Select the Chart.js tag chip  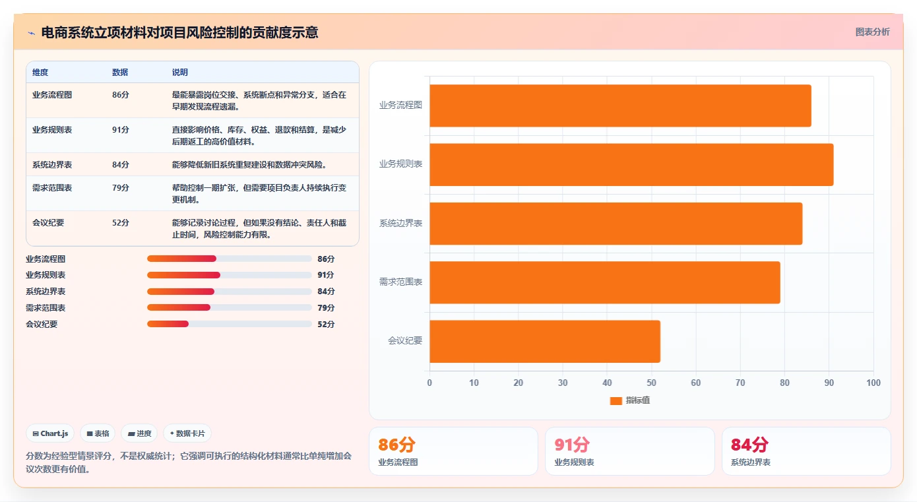click(x=50, y=433)
